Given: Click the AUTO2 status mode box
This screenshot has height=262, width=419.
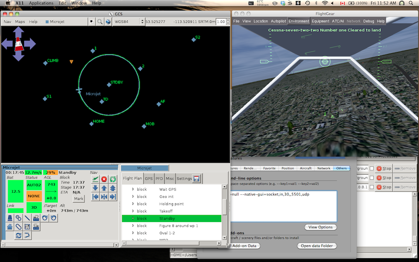Looking at the screenshot, I should (x=34, y=185).
